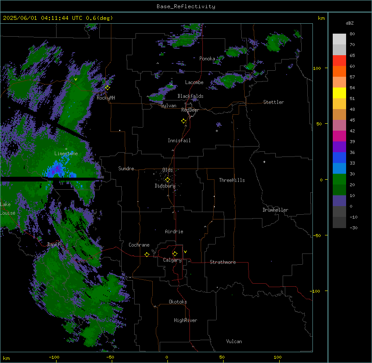The height and width of the screenshot is (363, 372).
Task: Click the Lacombe city label
Action: pyautogui.click(x=194, y=82)
